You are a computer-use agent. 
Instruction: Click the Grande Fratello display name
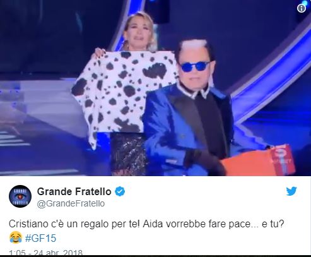[74, 191]
